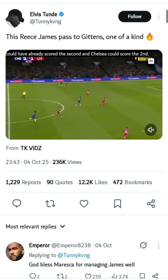
Task: Open more options on Emperor's reply
Action: click(x=158, y=246)
